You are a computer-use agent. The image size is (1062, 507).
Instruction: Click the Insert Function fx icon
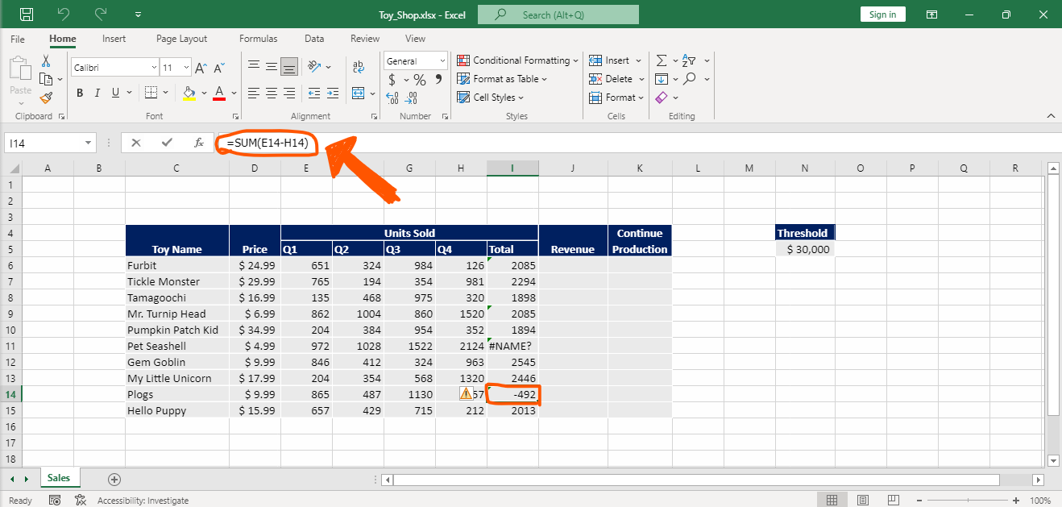(x=199, y=143)
